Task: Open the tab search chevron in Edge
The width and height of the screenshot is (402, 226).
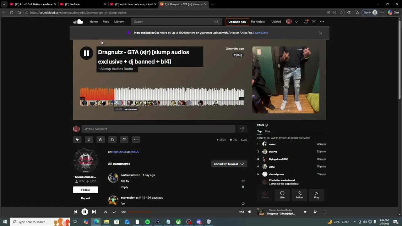Action: click(x=4, y=4)
